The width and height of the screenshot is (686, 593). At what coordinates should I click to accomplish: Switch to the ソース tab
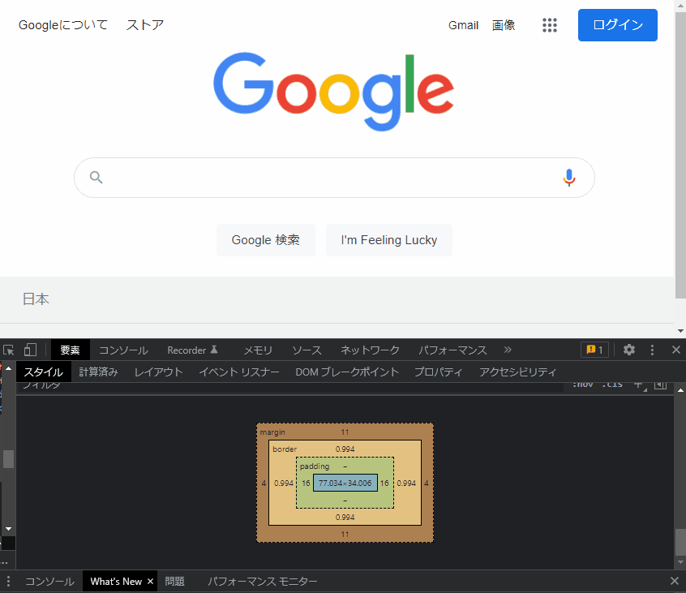tap(307, 350)
